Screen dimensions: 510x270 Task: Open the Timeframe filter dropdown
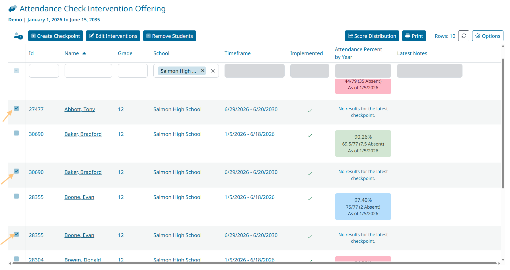(254, 71)
